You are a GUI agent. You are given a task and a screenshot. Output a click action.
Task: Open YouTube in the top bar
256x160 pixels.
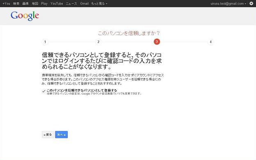57,3
